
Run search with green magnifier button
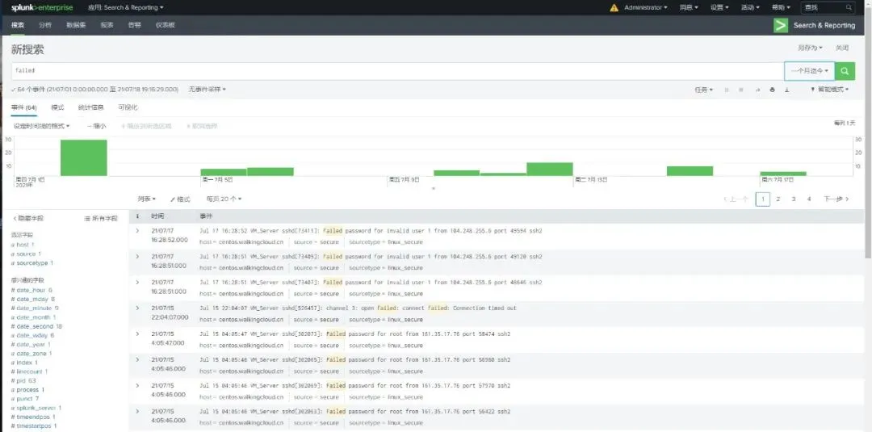(845, 71)
